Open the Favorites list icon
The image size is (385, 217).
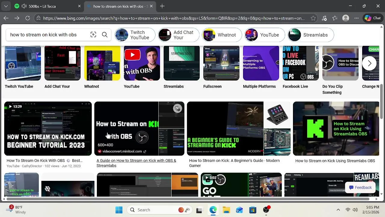click(x=335, y=18)
